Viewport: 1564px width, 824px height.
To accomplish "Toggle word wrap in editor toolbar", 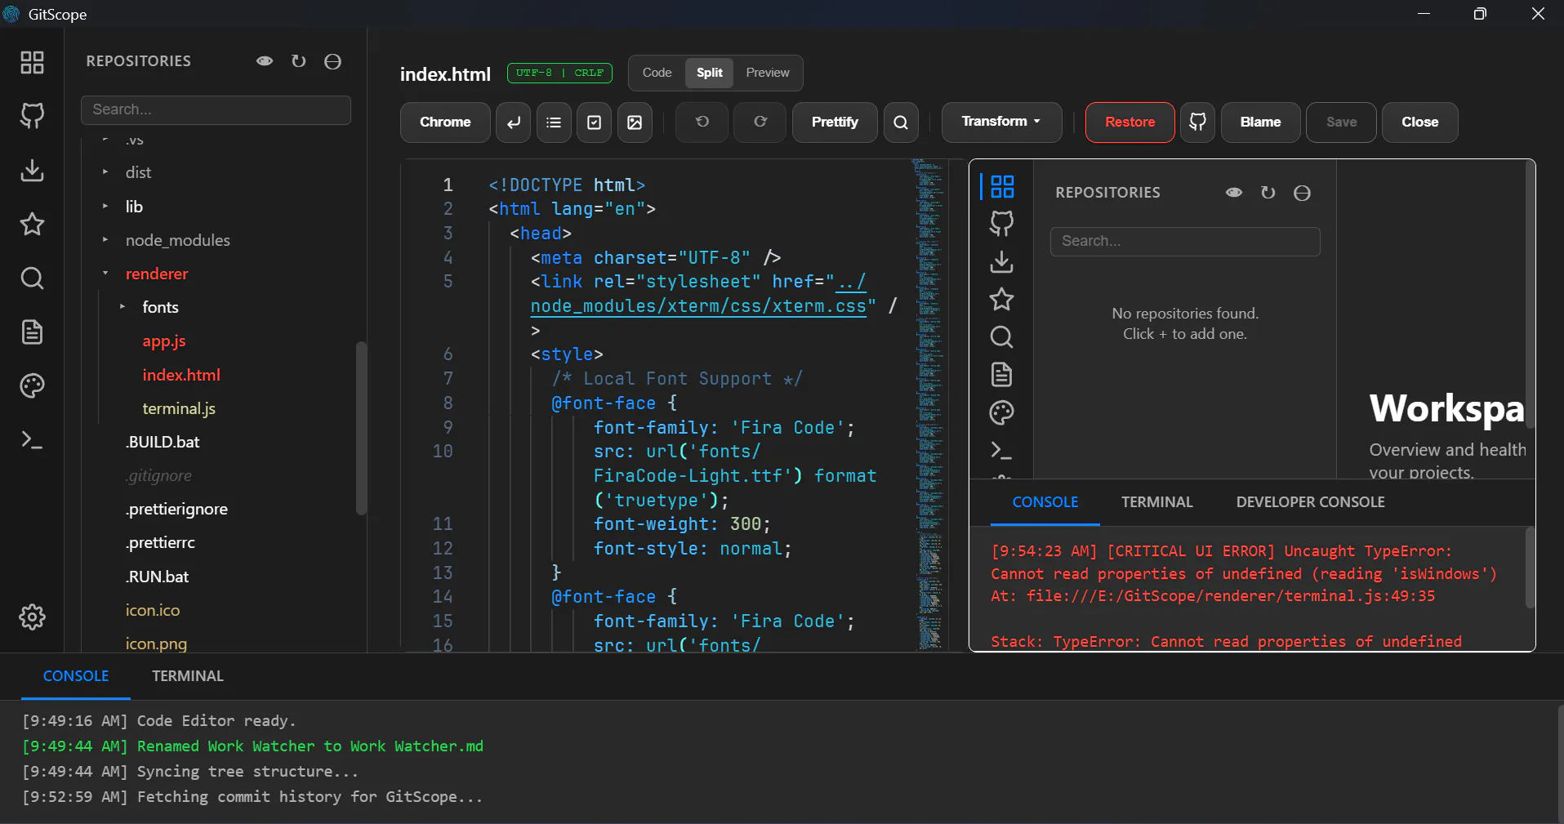I will pyautogui.click(x=513, y=122).
